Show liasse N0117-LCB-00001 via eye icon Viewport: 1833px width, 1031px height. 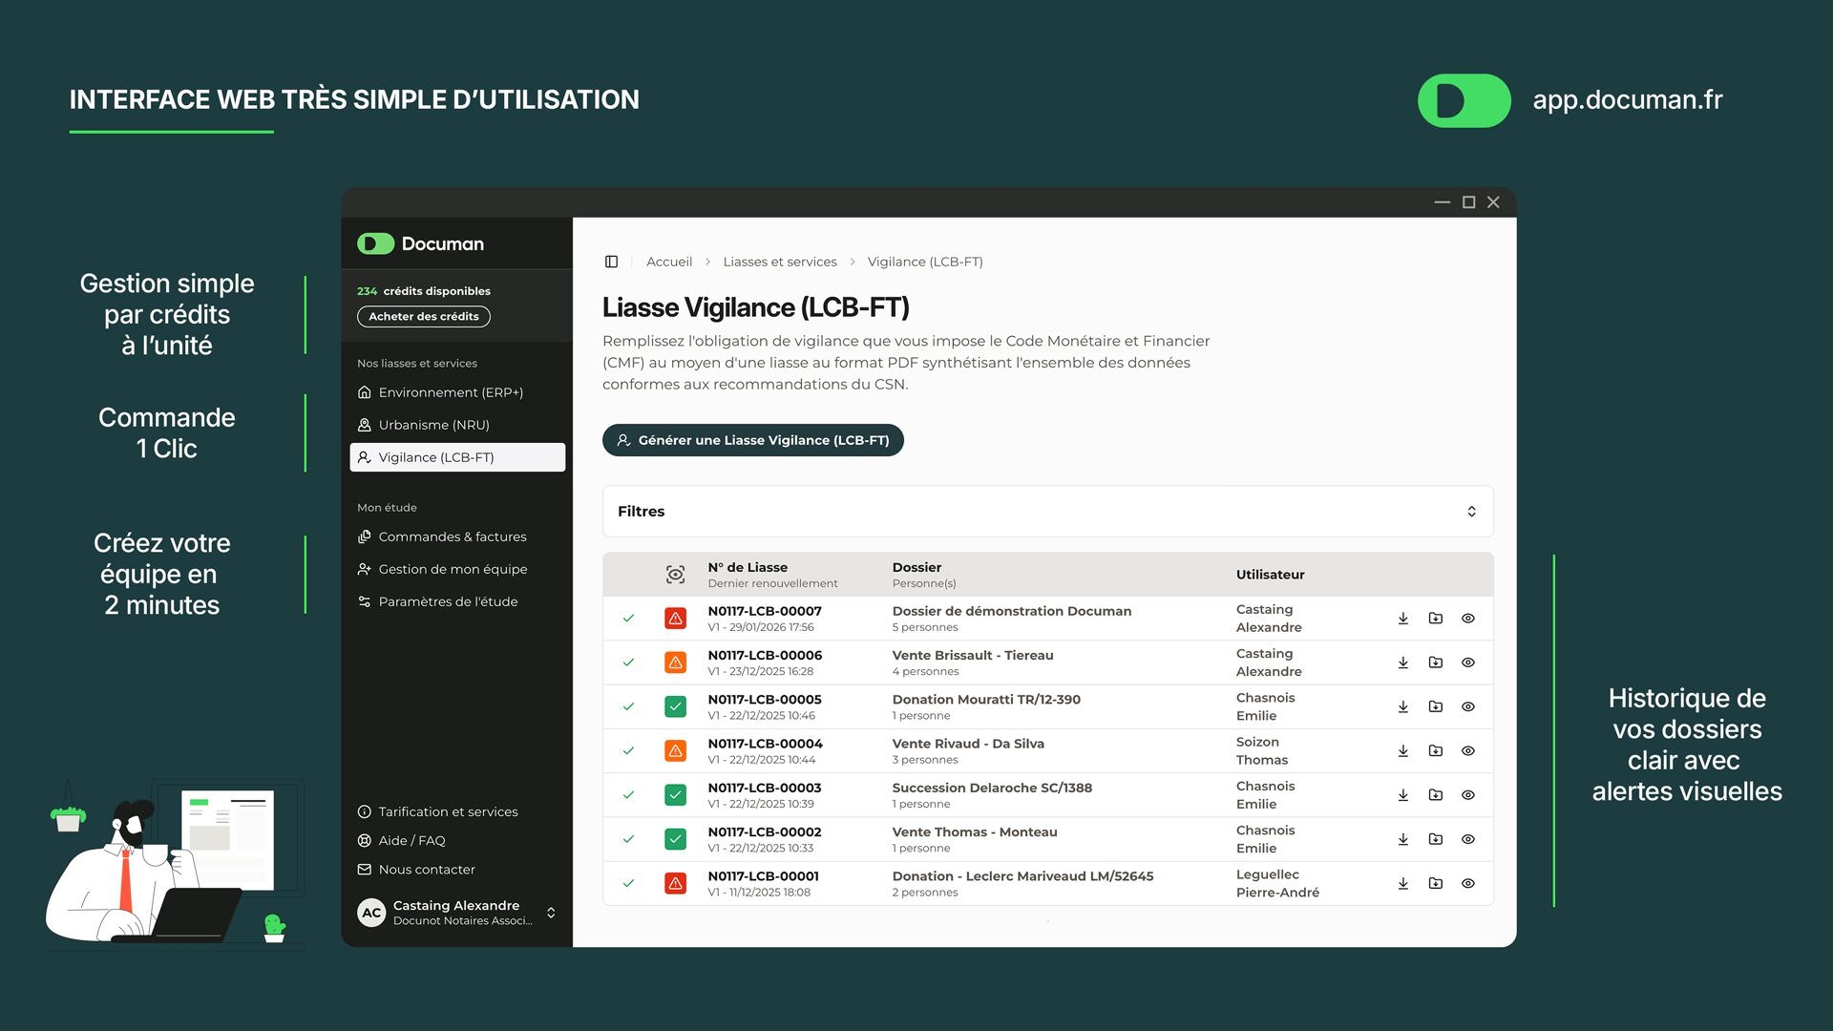1468,884
